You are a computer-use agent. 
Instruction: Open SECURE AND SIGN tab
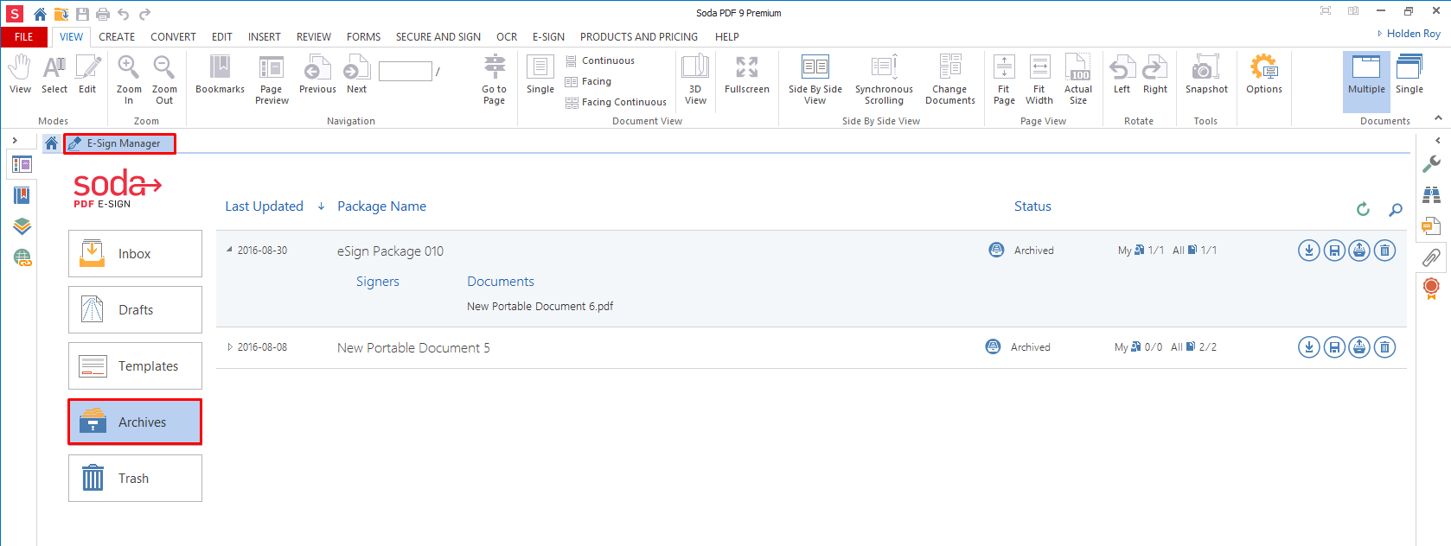coord(438,37)
